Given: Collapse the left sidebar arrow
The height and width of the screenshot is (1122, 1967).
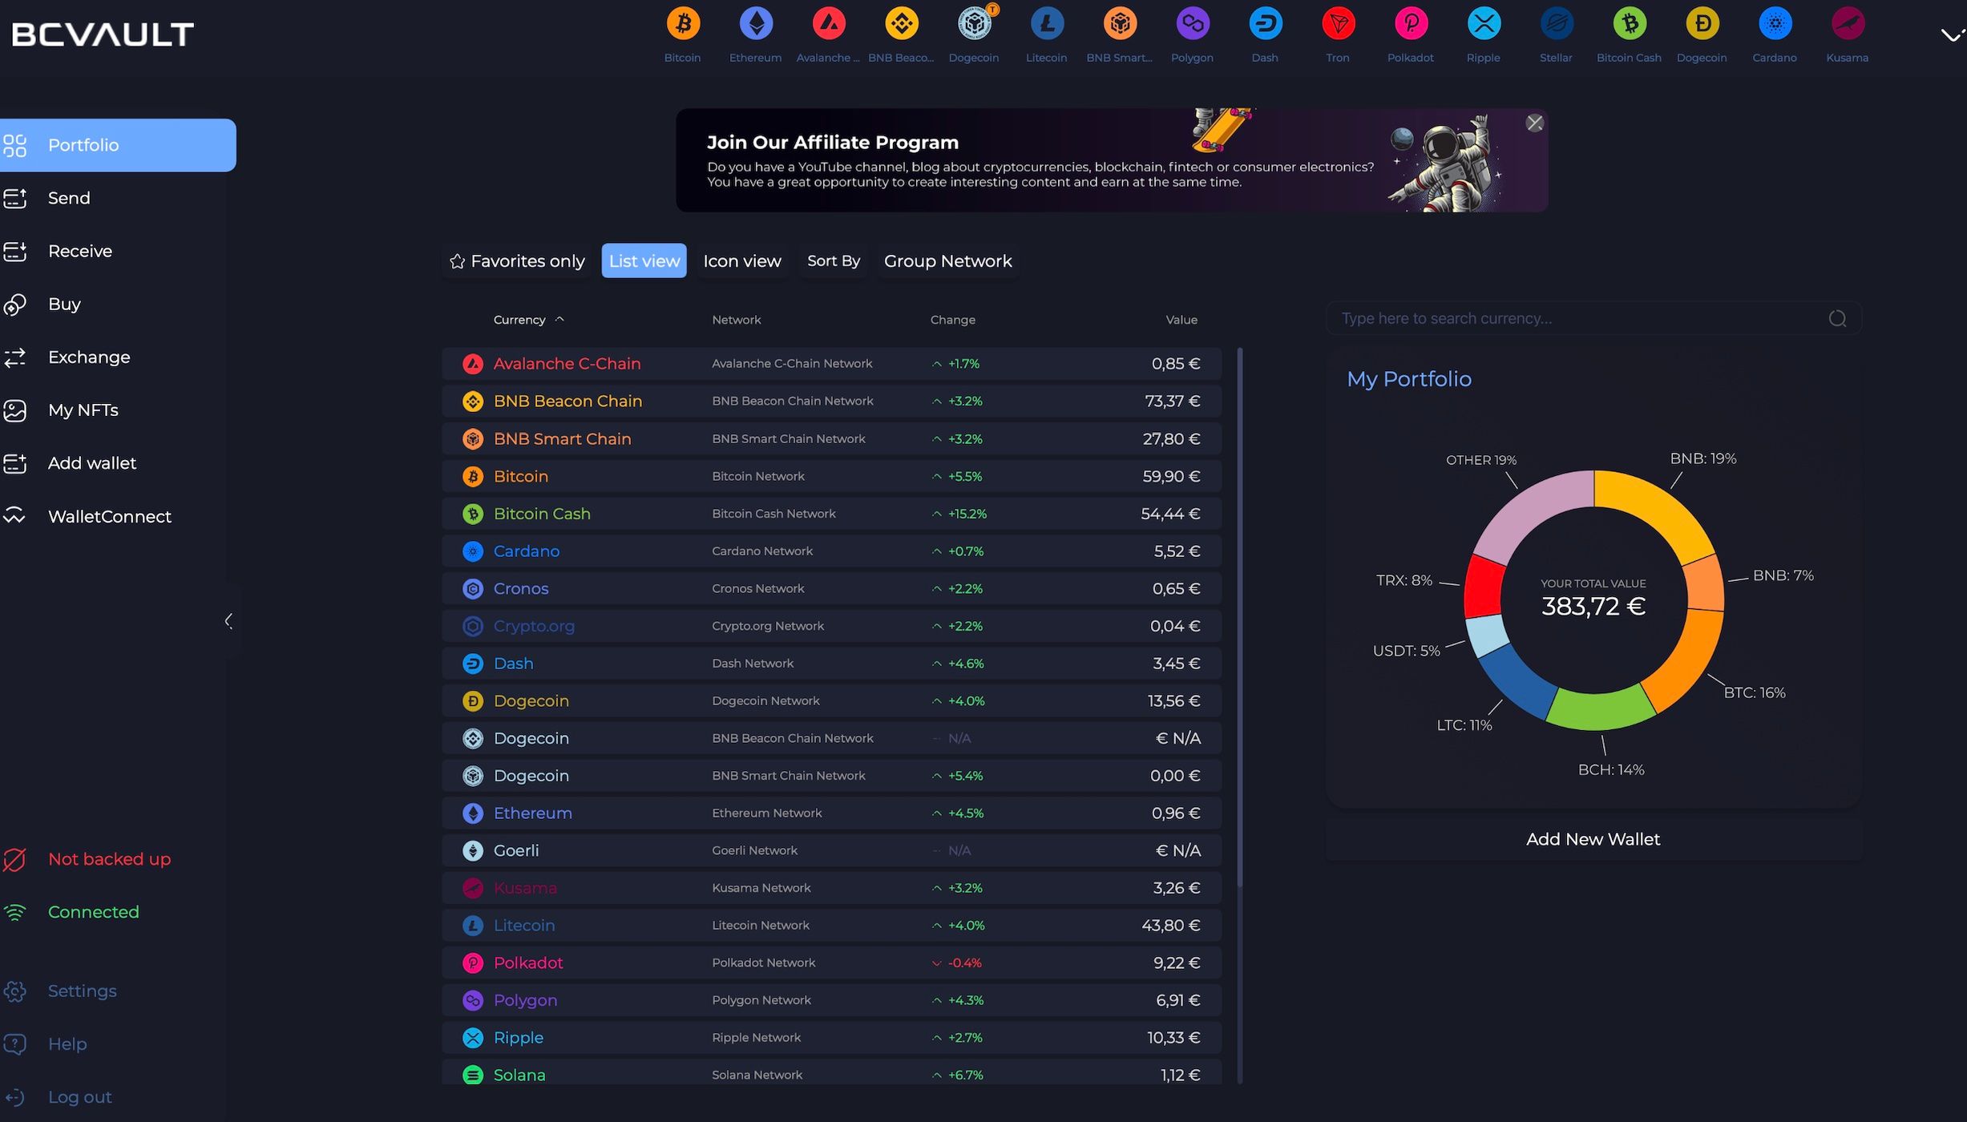Looking at the screenshot, I should point(229,621).
